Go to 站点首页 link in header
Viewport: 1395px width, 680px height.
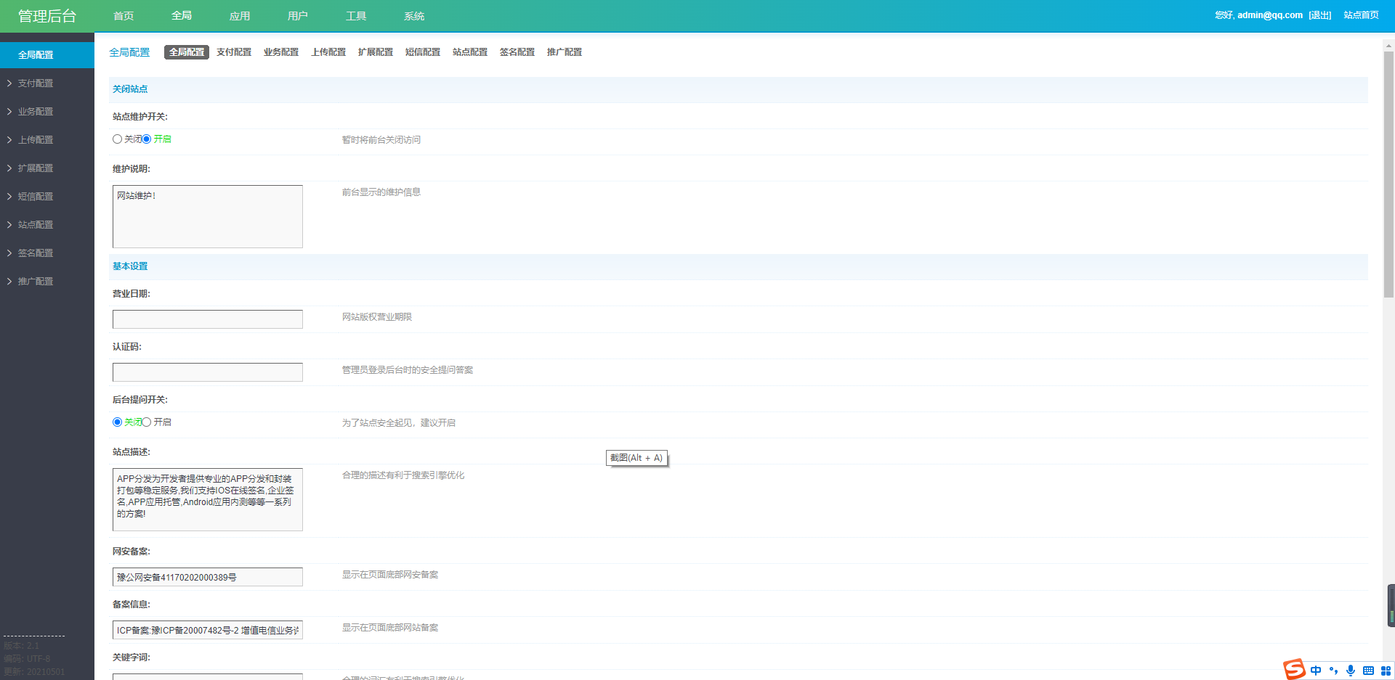point(1361,15)
